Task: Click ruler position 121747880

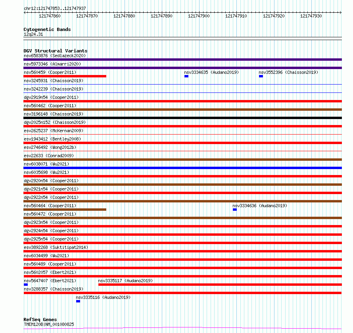Action: click(x=124, y=16)
